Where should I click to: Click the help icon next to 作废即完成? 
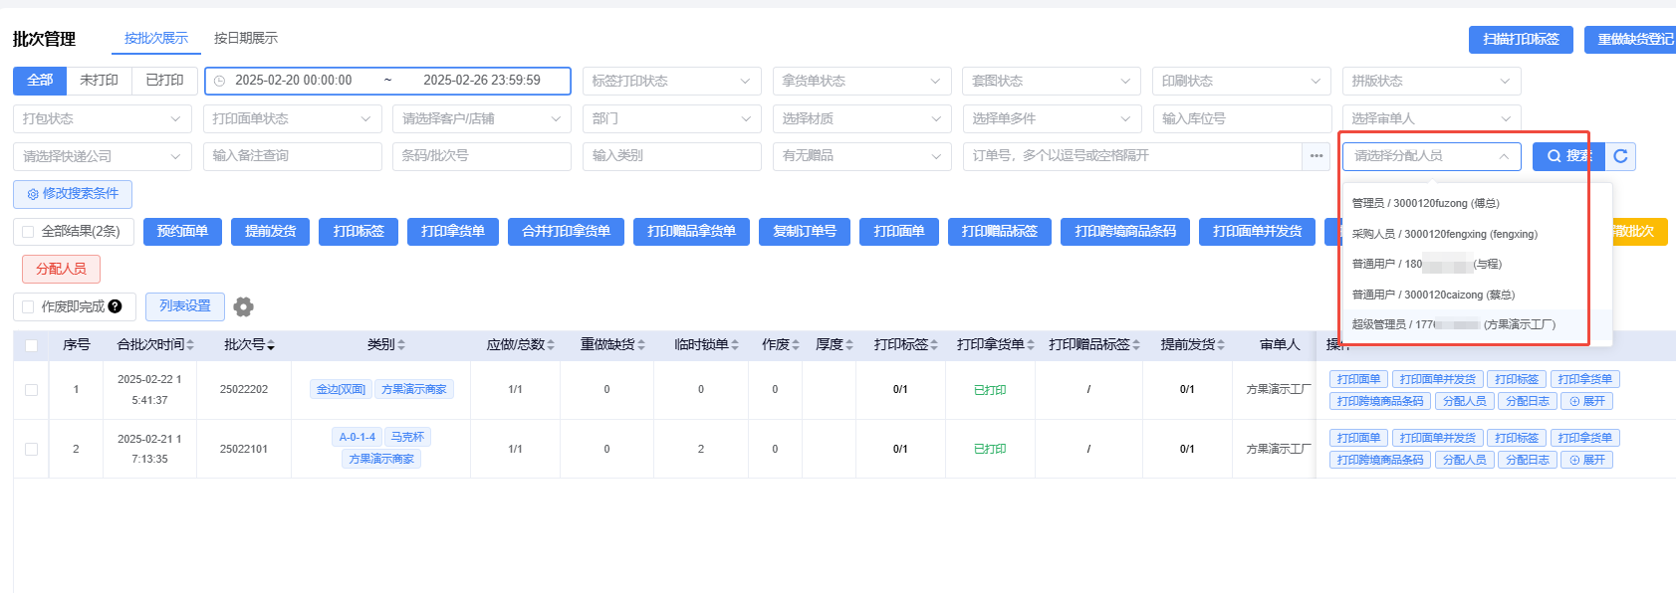(x=116, y=306)
